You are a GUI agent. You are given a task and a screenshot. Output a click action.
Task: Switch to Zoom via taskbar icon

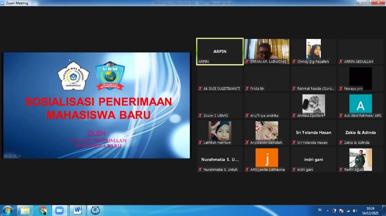[x=60, y=210]
